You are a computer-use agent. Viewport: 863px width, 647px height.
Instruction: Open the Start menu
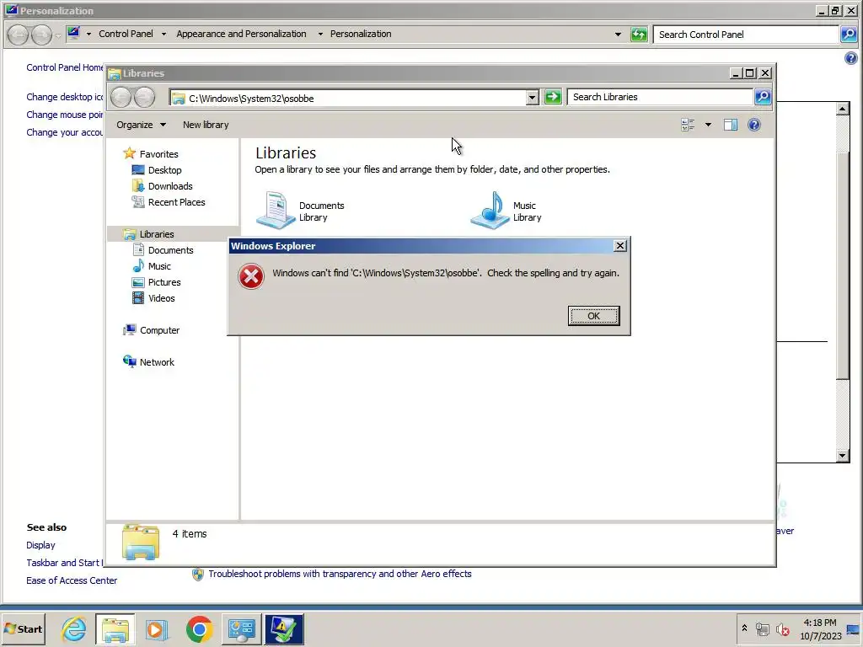[23, 628]
